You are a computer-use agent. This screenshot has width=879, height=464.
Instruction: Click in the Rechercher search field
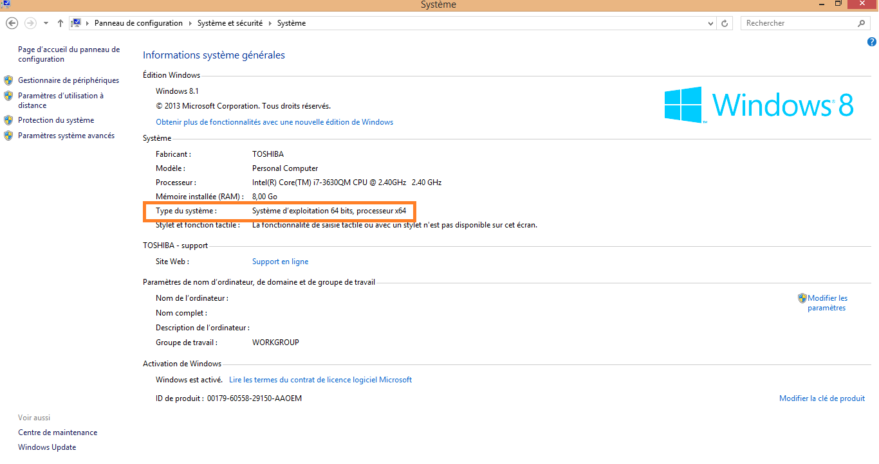tap(798, 23)
